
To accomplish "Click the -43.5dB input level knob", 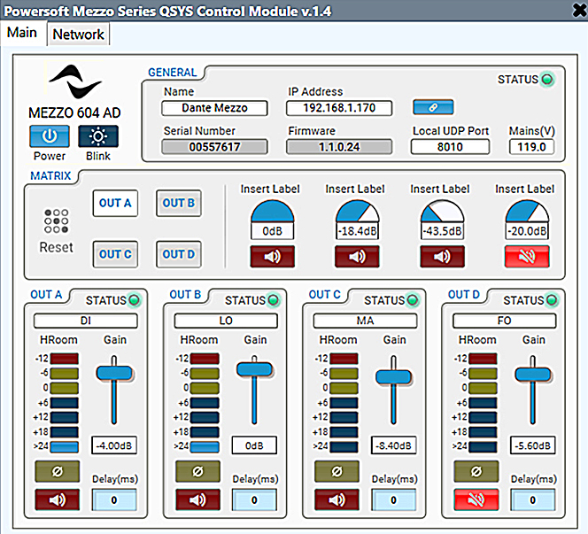I will point(442,212).
